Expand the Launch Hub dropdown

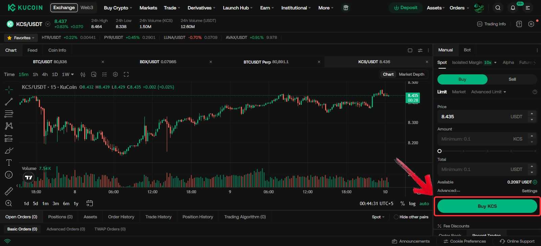pyautogui.click(x=238, y=8)
